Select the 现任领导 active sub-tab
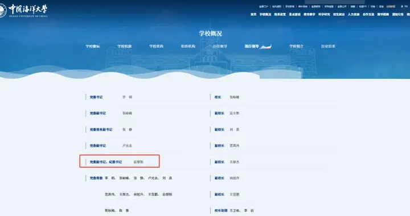The width and height of the screenshot is (410, 216). [x=252, y=46]
